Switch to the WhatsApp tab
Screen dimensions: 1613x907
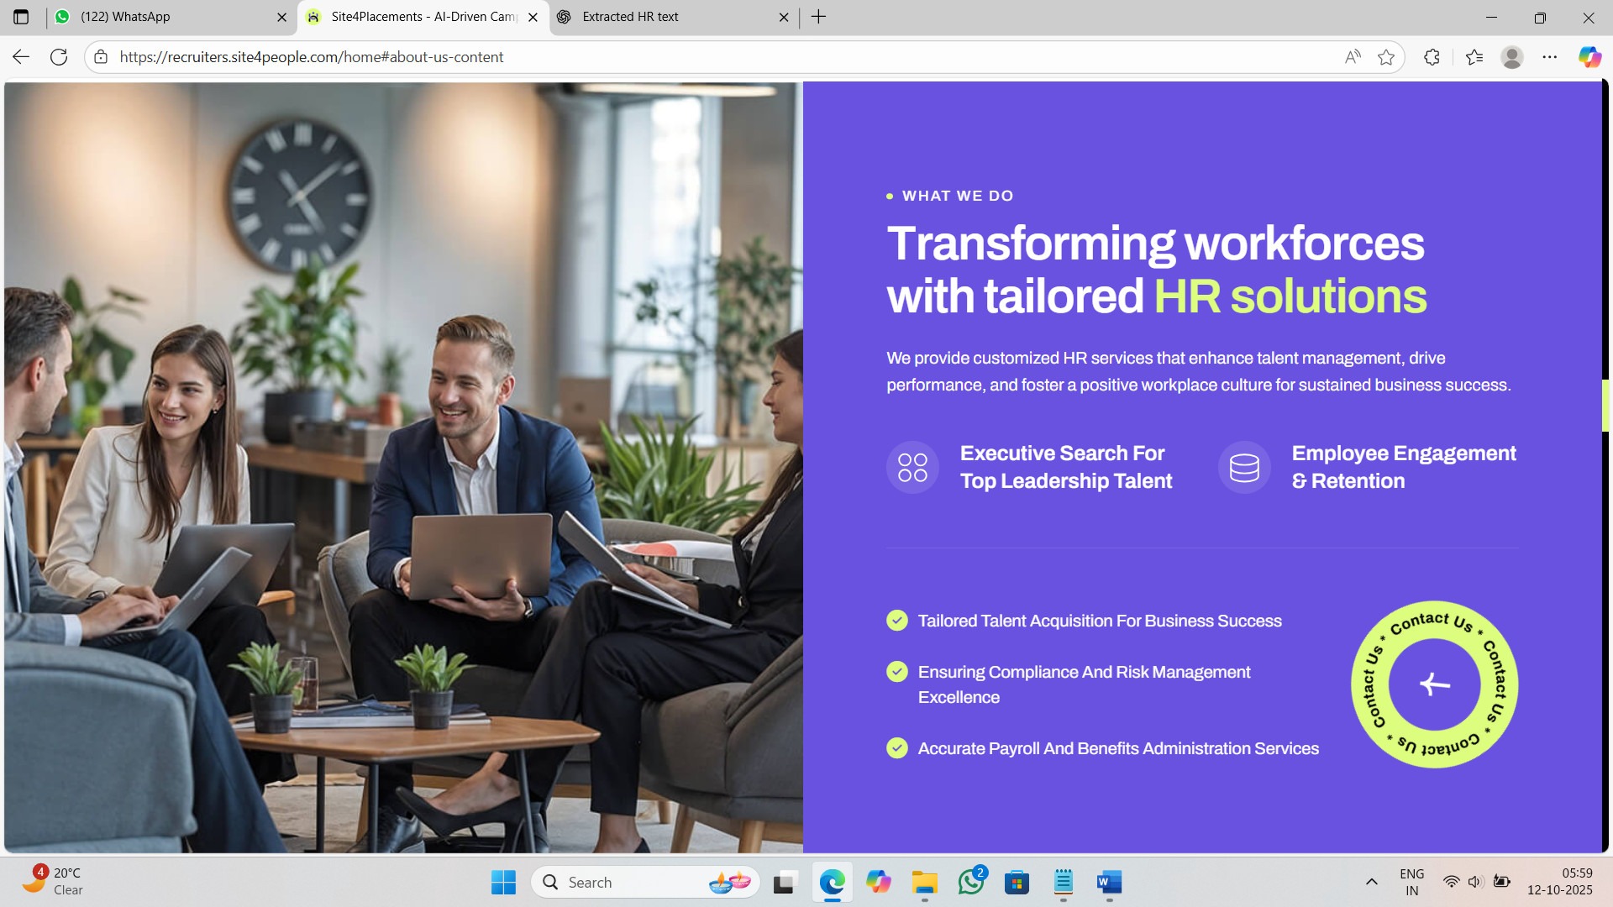[x=168, y=17]
